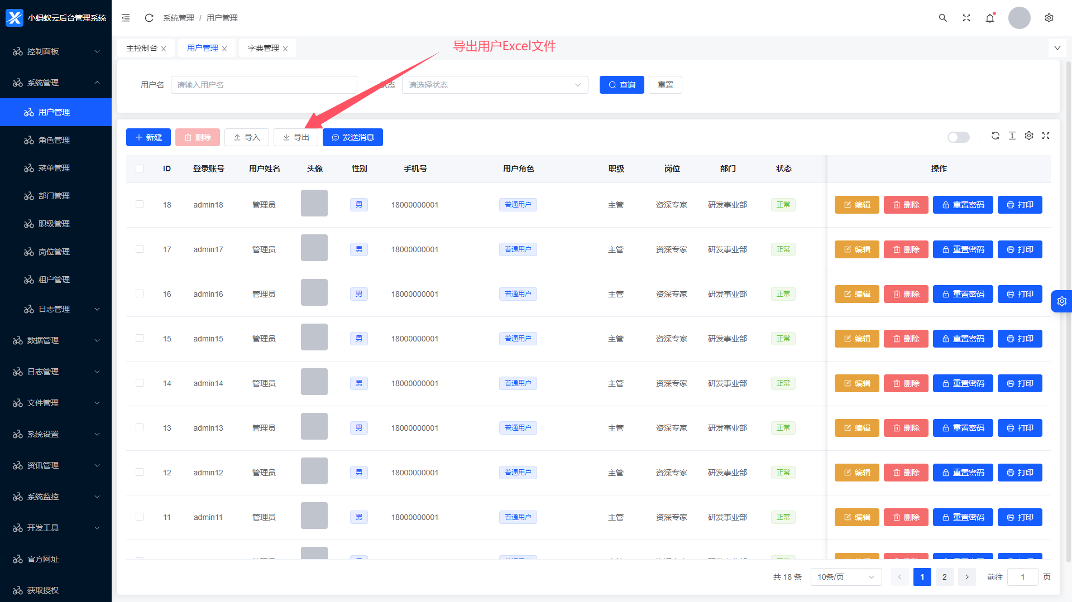The image size is (1072, 602).
Task: Refresh the table using toolbar icon
Action: click(x=995, y=136)
